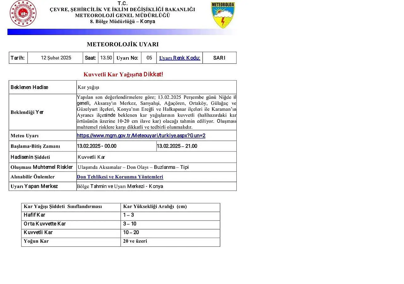Click Bölge Tahmin ve Uyarı Merkezi - Konya
Image resolution: width=404 pixels, height=284 pixels.
click(x=120, y=186)
